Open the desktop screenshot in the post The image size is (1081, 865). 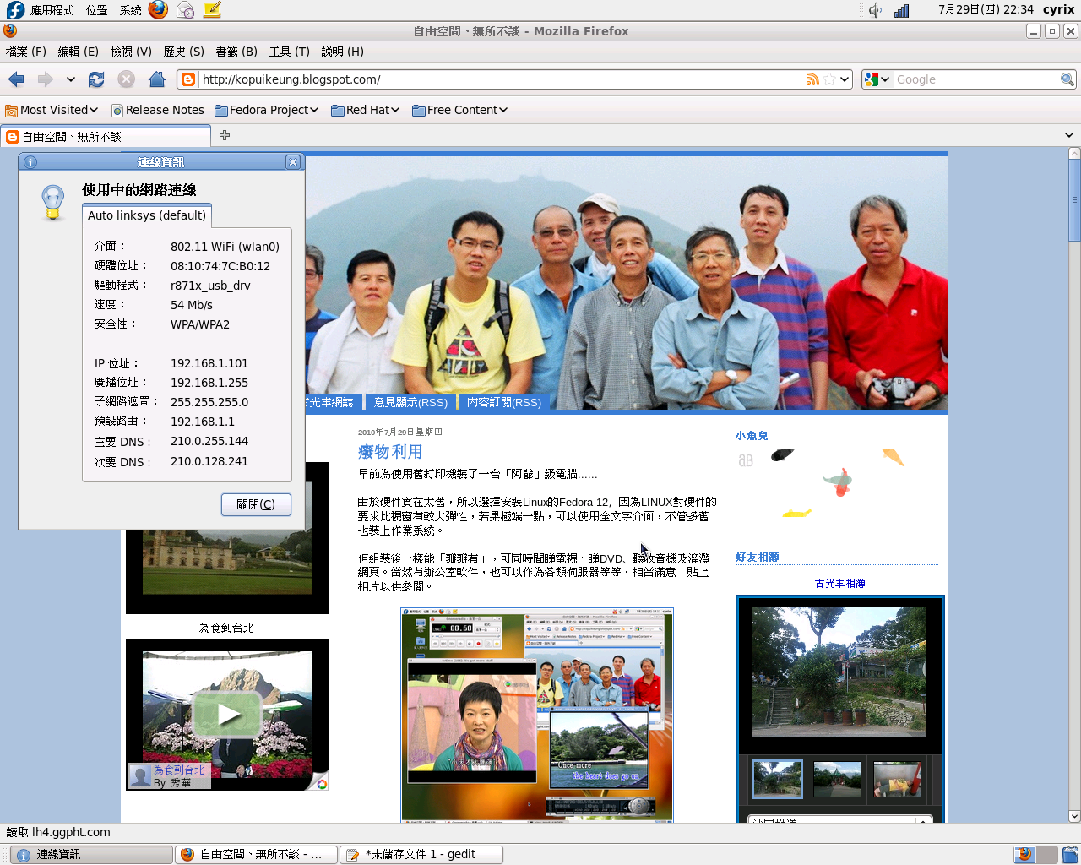(x=537, y=715)
